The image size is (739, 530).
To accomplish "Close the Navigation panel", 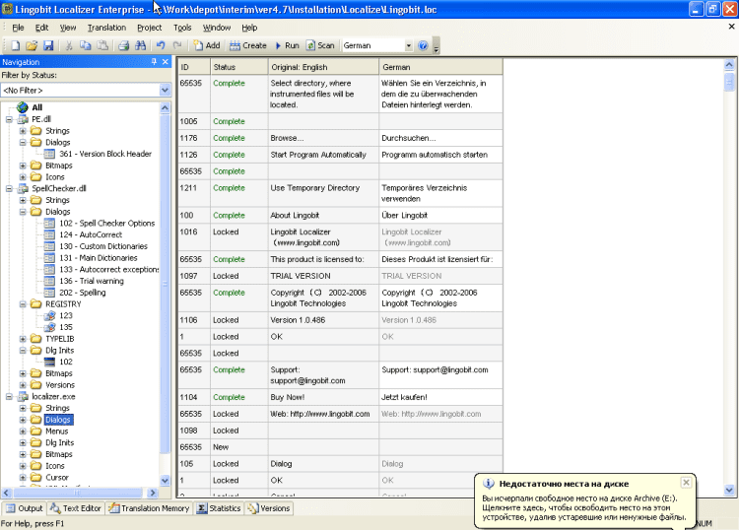I will coord(165,62).
